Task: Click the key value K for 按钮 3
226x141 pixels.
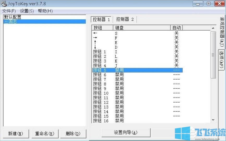Action: pyautogui.click(x=116, y=61)
